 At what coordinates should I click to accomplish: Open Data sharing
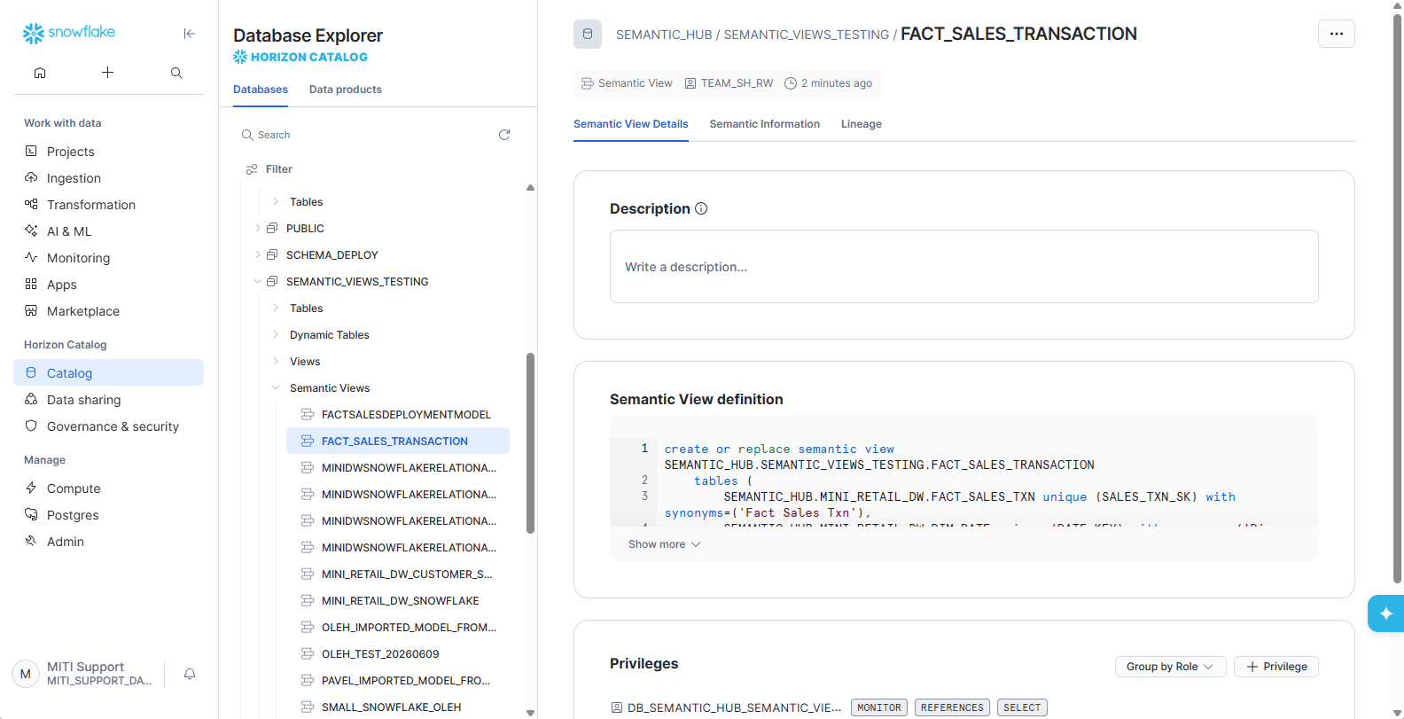108,400
